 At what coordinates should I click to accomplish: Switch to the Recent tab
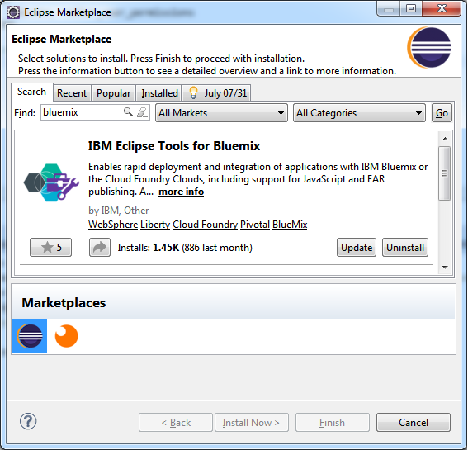click(72, 93)
